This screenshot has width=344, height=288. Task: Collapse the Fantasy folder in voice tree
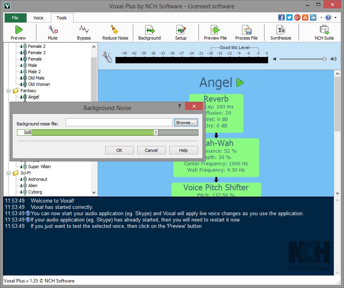(9, 91)
